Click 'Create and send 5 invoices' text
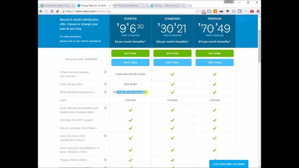 (130, 74)
